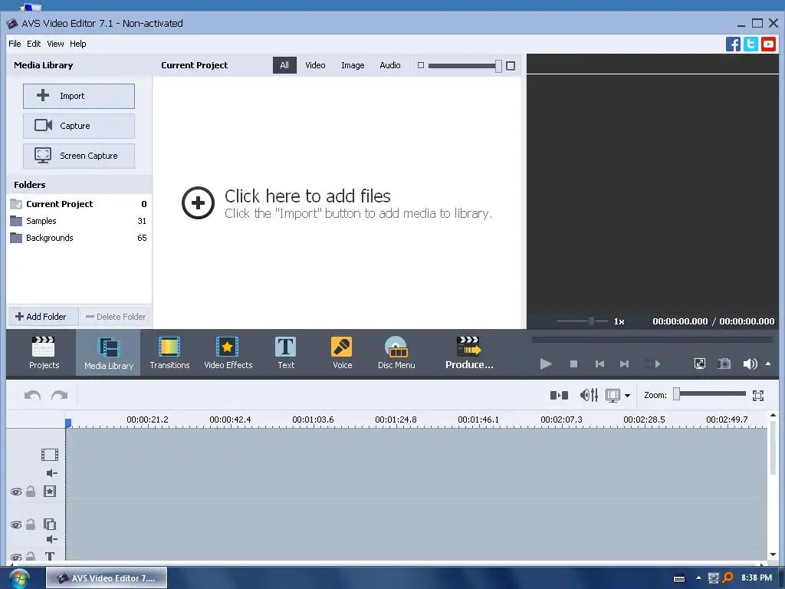Open the Video Effects panel

click(x=228, y=353)
